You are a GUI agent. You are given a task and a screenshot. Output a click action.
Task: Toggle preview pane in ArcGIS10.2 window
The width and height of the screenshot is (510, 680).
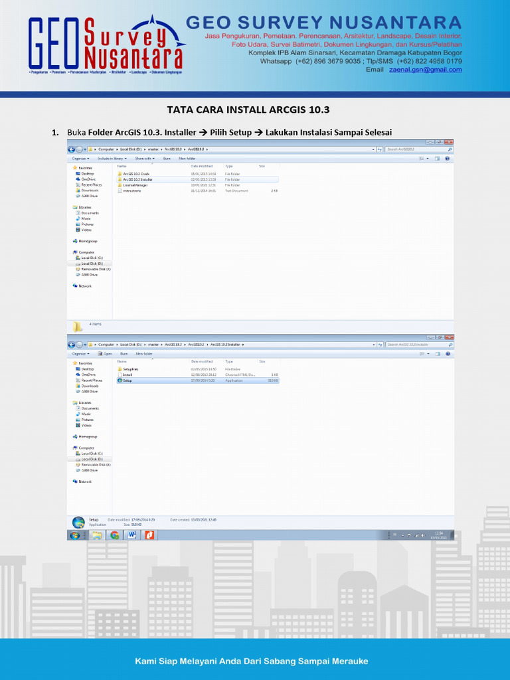437,159
